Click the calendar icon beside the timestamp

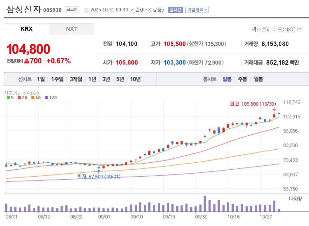click(x=86, y=10)
